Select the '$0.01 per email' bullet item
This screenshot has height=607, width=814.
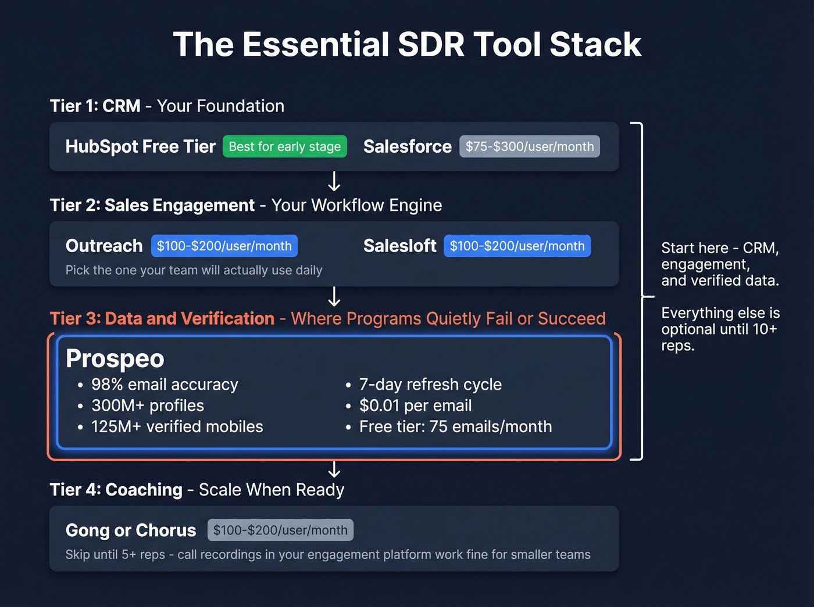[416, 405]
